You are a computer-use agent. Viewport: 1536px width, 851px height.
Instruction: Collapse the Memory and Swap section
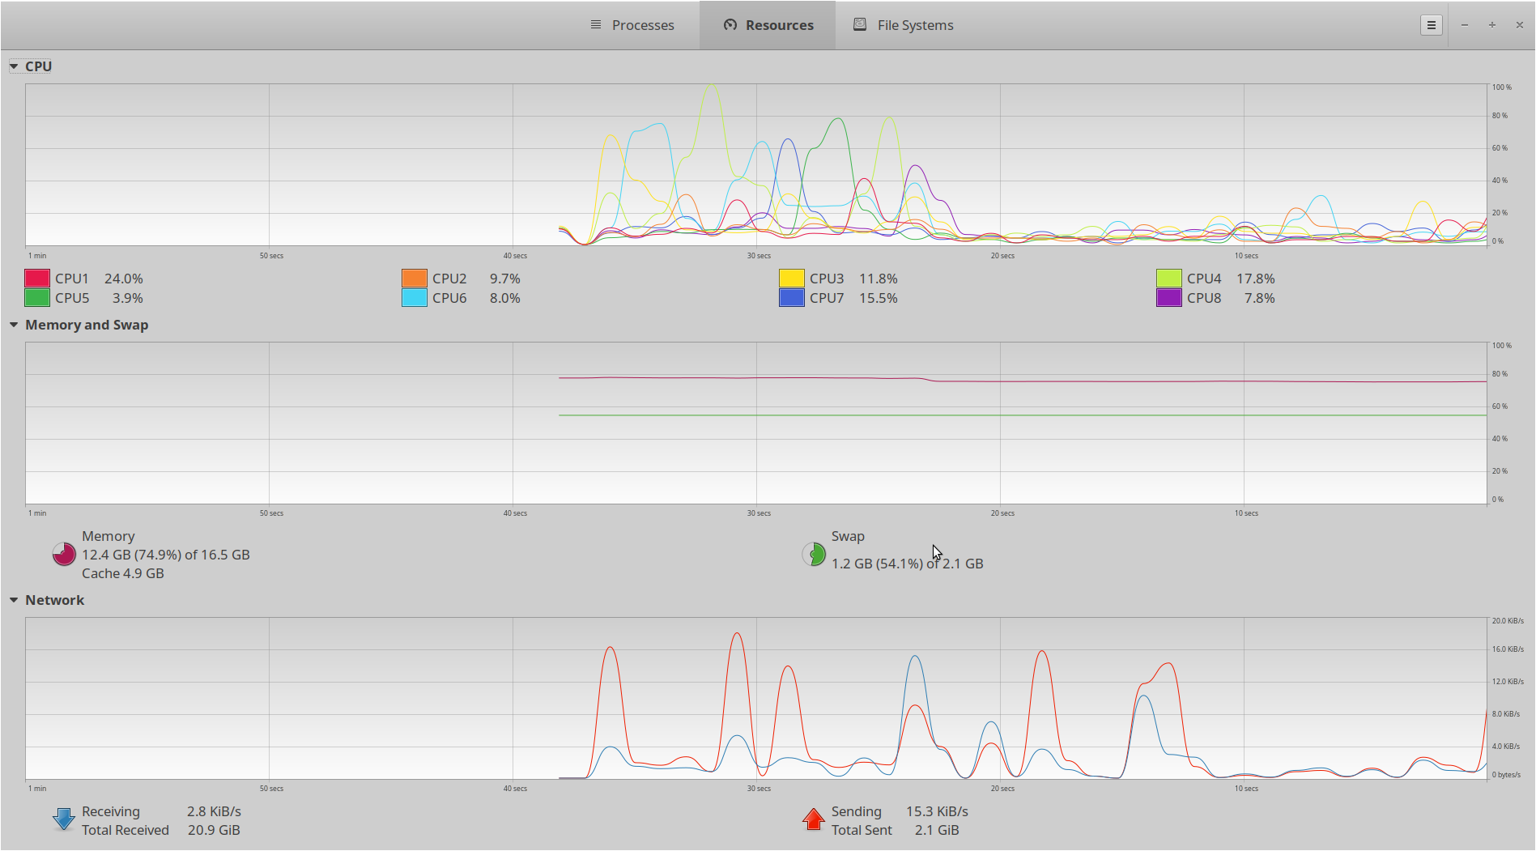[x=14, y=325]
